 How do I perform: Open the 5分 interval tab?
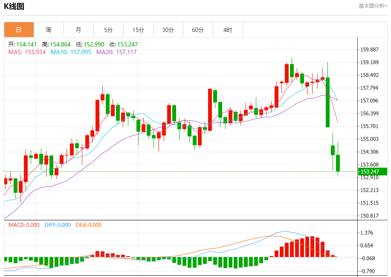[x=108, y=30]
